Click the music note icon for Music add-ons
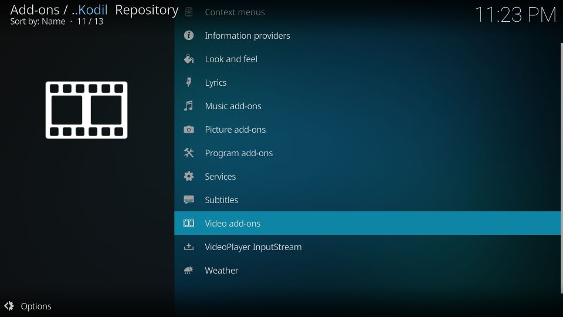 (x=188, y=106)
